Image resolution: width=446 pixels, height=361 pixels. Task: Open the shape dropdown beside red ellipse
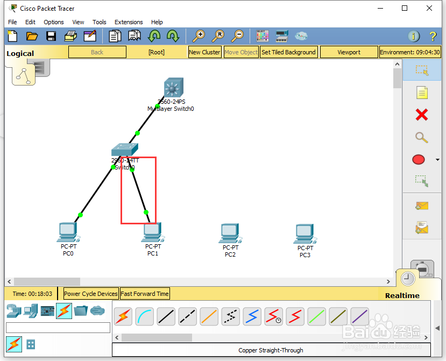437,160
